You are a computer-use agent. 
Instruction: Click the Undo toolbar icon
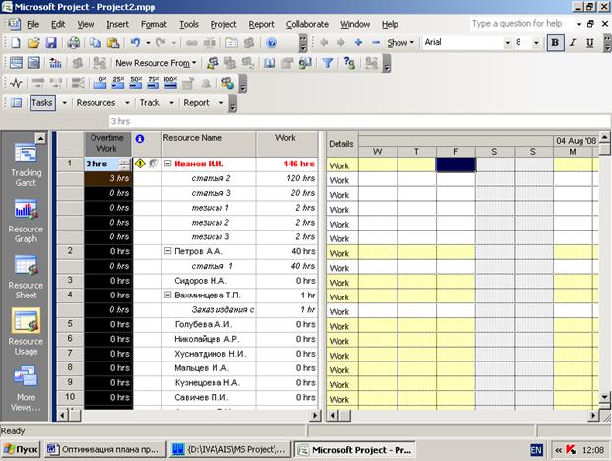point(135,43)
